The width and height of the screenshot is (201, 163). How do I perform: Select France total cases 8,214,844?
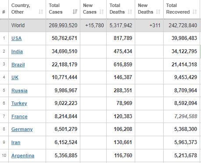[x=66, y=116]
